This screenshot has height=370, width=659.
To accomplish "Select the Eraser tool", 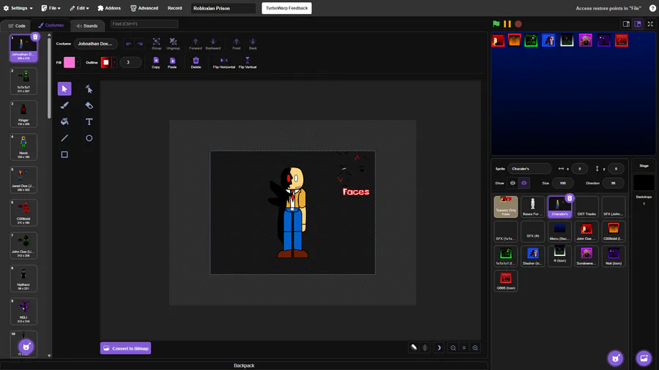I will pyautogui.click(x=89, y=105).
